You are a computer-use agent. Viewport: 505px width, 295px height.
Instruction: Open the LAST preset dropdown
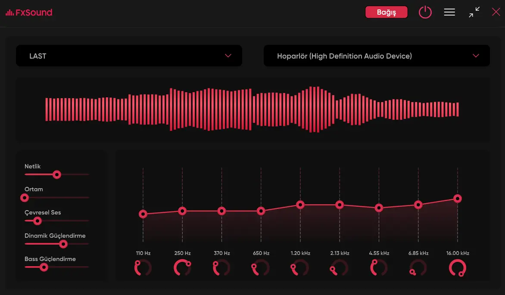129,56
